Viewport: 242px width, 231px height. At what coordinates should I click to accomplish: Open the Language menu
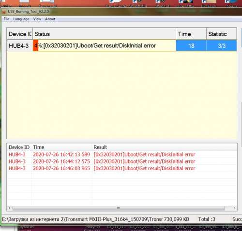point(21,19)
